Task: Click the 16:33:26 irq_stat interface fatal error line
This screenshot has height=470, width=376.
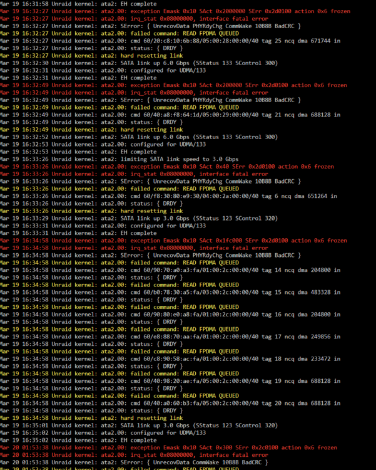Action: [x=134, y=174]
